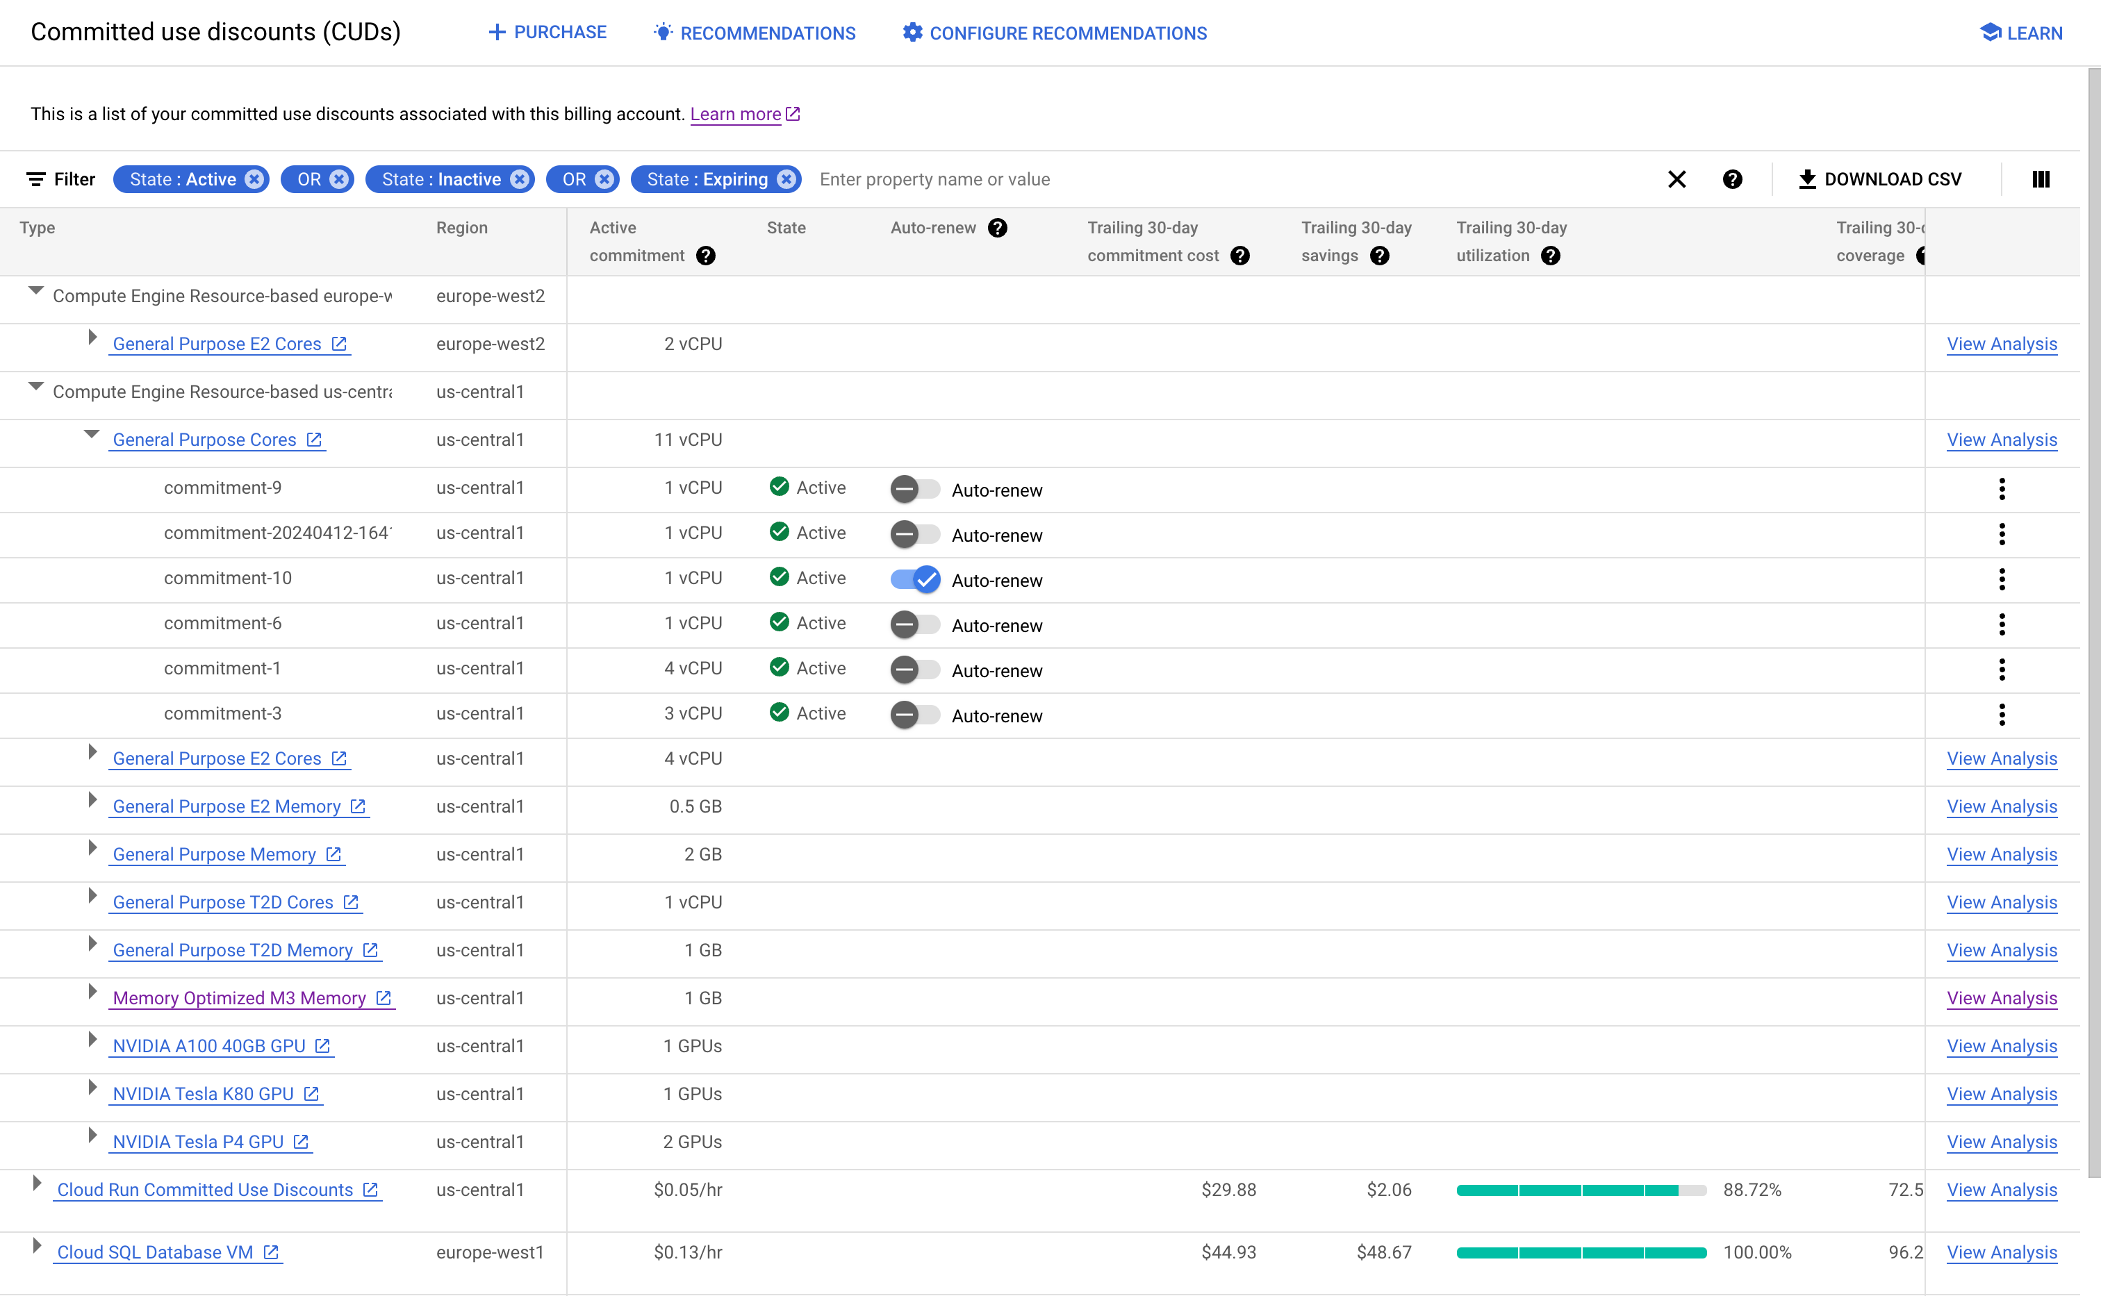The height and width of the screenshot is (1296, 2101).
Task: Click the Learn graduation cap icon
Action: tap(1988, 31)
